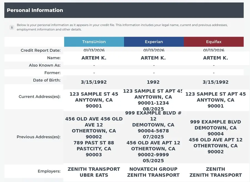Click '456 OLD AVE APT 12' under Experian
The width and height of the screenshot is (250, 182).
tap(153, 143)
